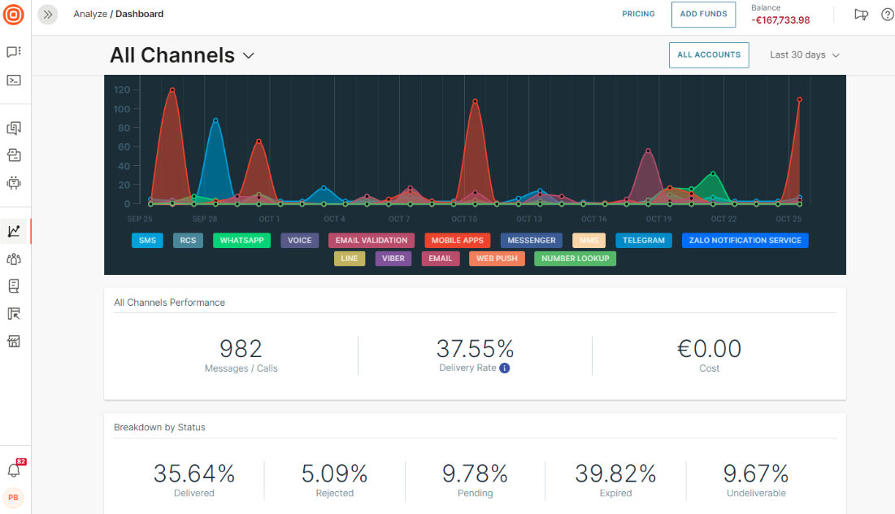
Task: Click the €0.00 Cost value
Action: 709,348
